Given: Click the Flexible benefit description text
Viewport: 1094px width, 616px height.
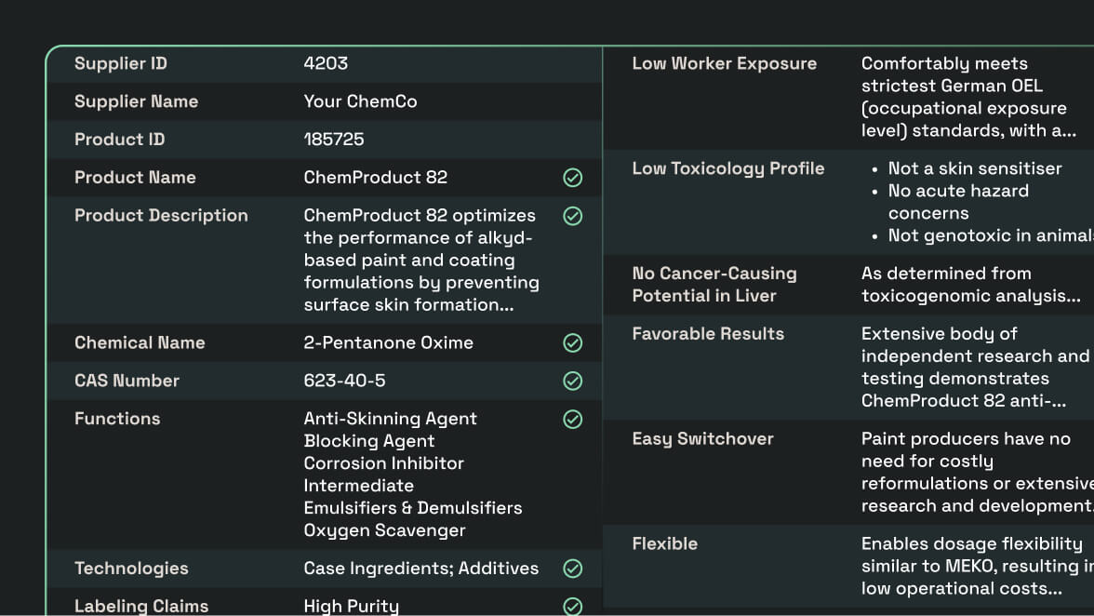Looking at the screenshot, I should (x=972, y=566).
